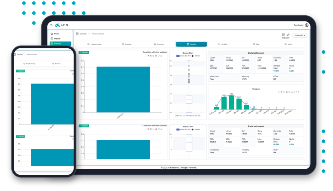
Task: Open the hamburger menu beside the AIFLO logo
Action: (x=51, y=25)
